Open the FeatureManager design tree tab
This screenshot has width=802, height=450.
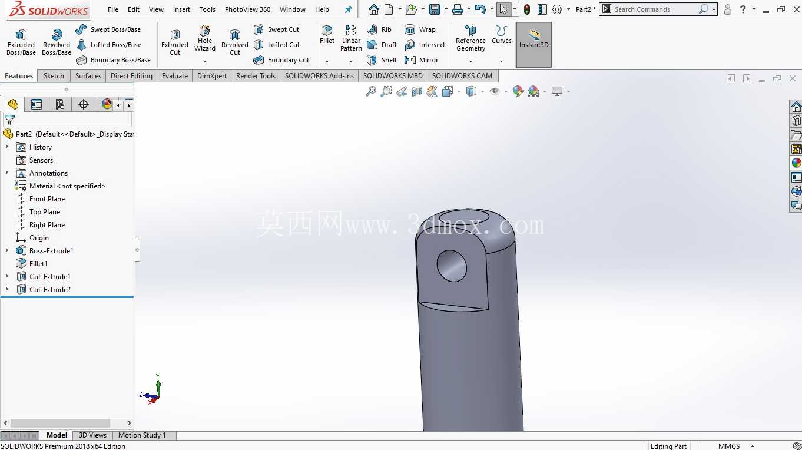(13, 104)
